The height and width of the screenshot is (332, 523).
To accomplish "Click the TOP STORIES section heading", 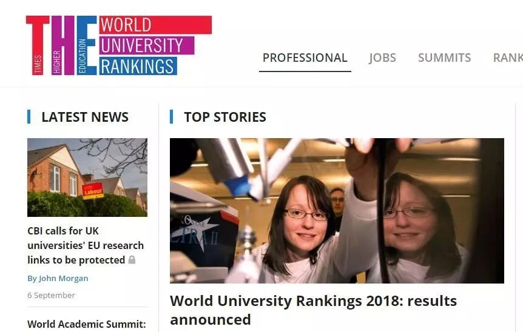I will coord(225,117).
